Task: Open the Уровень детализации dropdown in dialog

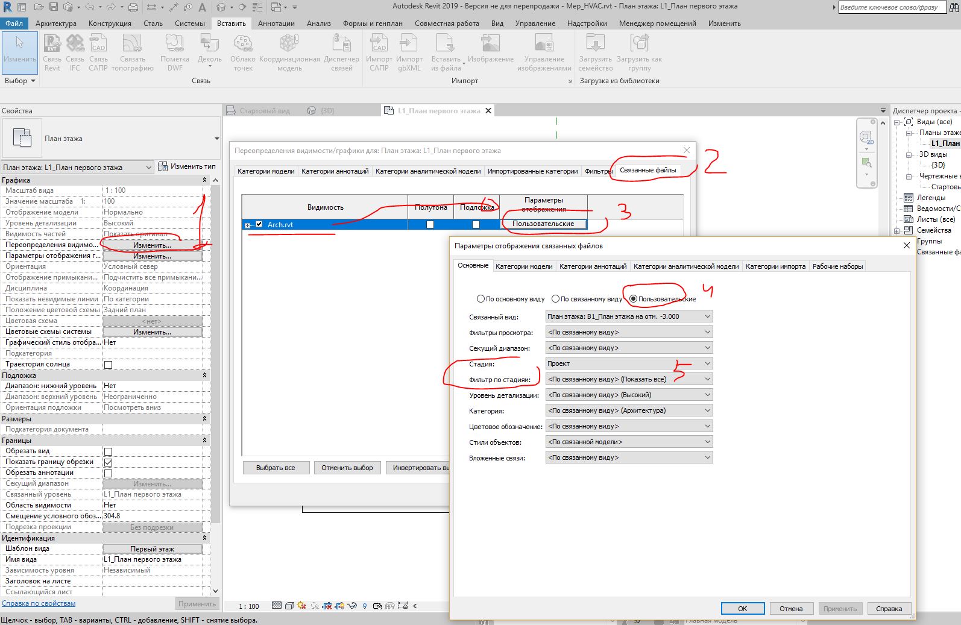Action: (629, 395)
